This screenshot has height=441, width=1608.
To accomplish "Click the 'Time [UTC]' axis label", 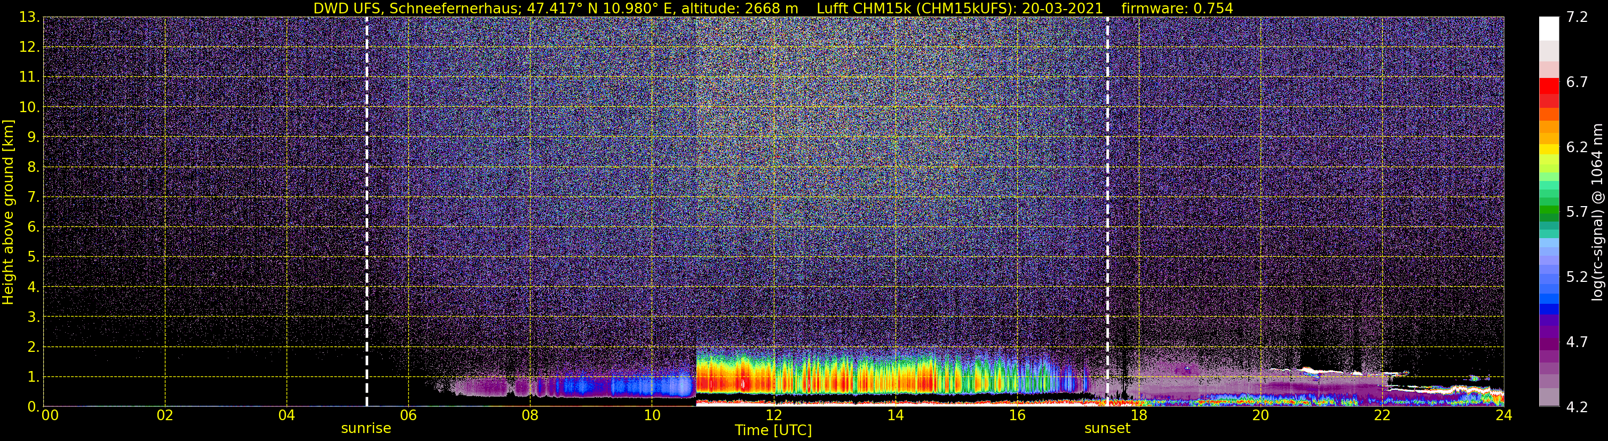I will click(773, 430).
